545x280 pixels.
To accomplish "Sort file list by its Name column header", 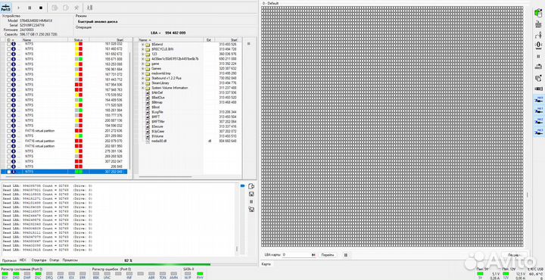I will [170, 40].
